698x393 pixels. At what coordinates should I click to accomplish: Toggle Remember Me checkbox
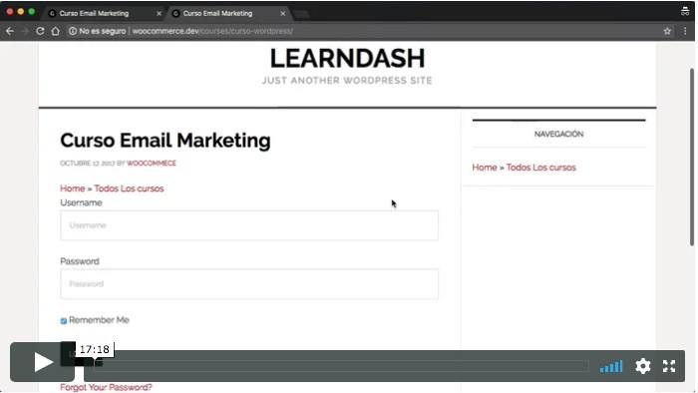[x=64, y=321]
